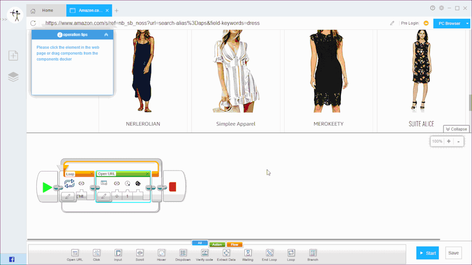Zoom in the workflow canvas with plus
The height and width of the screenshot is (265, 472).
pyautogui.click(x=449, y=142)
